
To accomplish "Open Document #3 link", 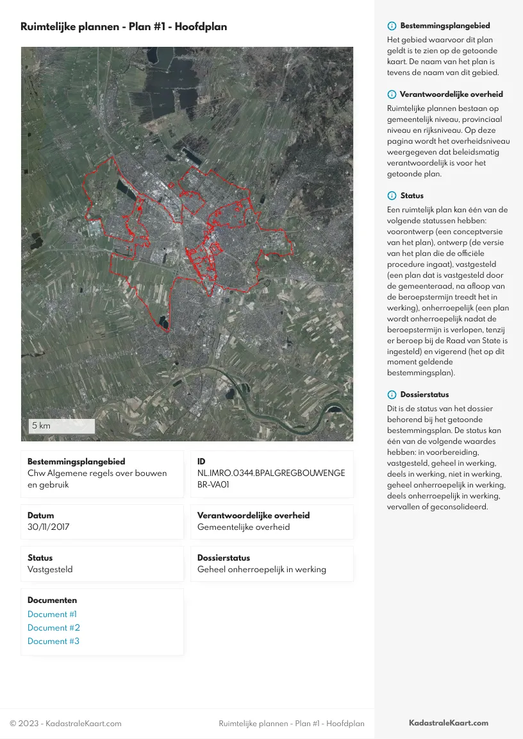I will (x=53, y=641).
